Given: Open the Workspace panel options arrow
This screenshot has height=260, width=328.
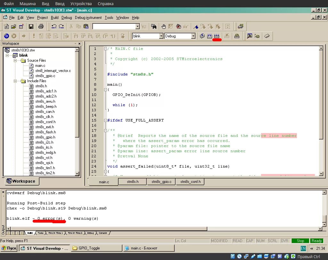Looking at the screenshot, I should click(x=75, y=43).
